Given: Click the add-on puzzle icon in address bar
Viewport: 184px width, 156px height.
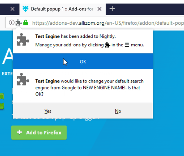Looking at the screenshot, I should (x=18, y=22).
